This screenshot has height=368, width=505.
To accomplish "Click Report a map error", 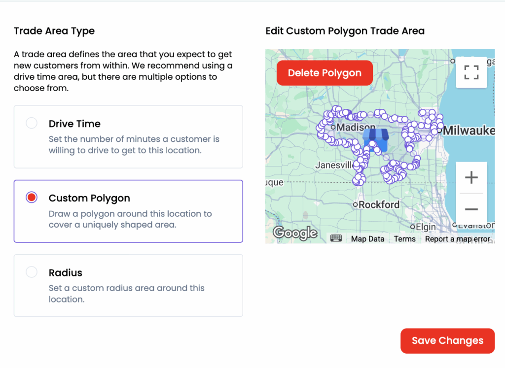I will [x=457, y=239].
